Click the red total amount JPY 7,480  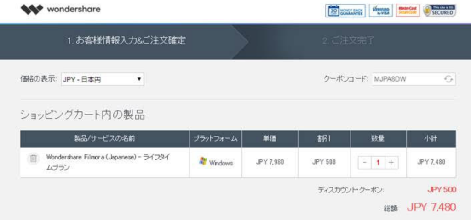click(431, 207)
